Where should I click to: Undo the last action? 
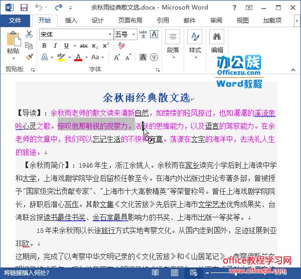click(39, 8)
